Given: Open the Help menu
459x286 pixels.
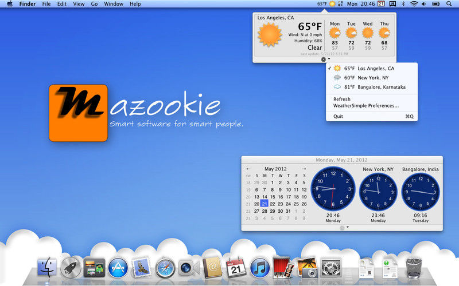Looking at the screenshot, I should [x=135, y=4].
